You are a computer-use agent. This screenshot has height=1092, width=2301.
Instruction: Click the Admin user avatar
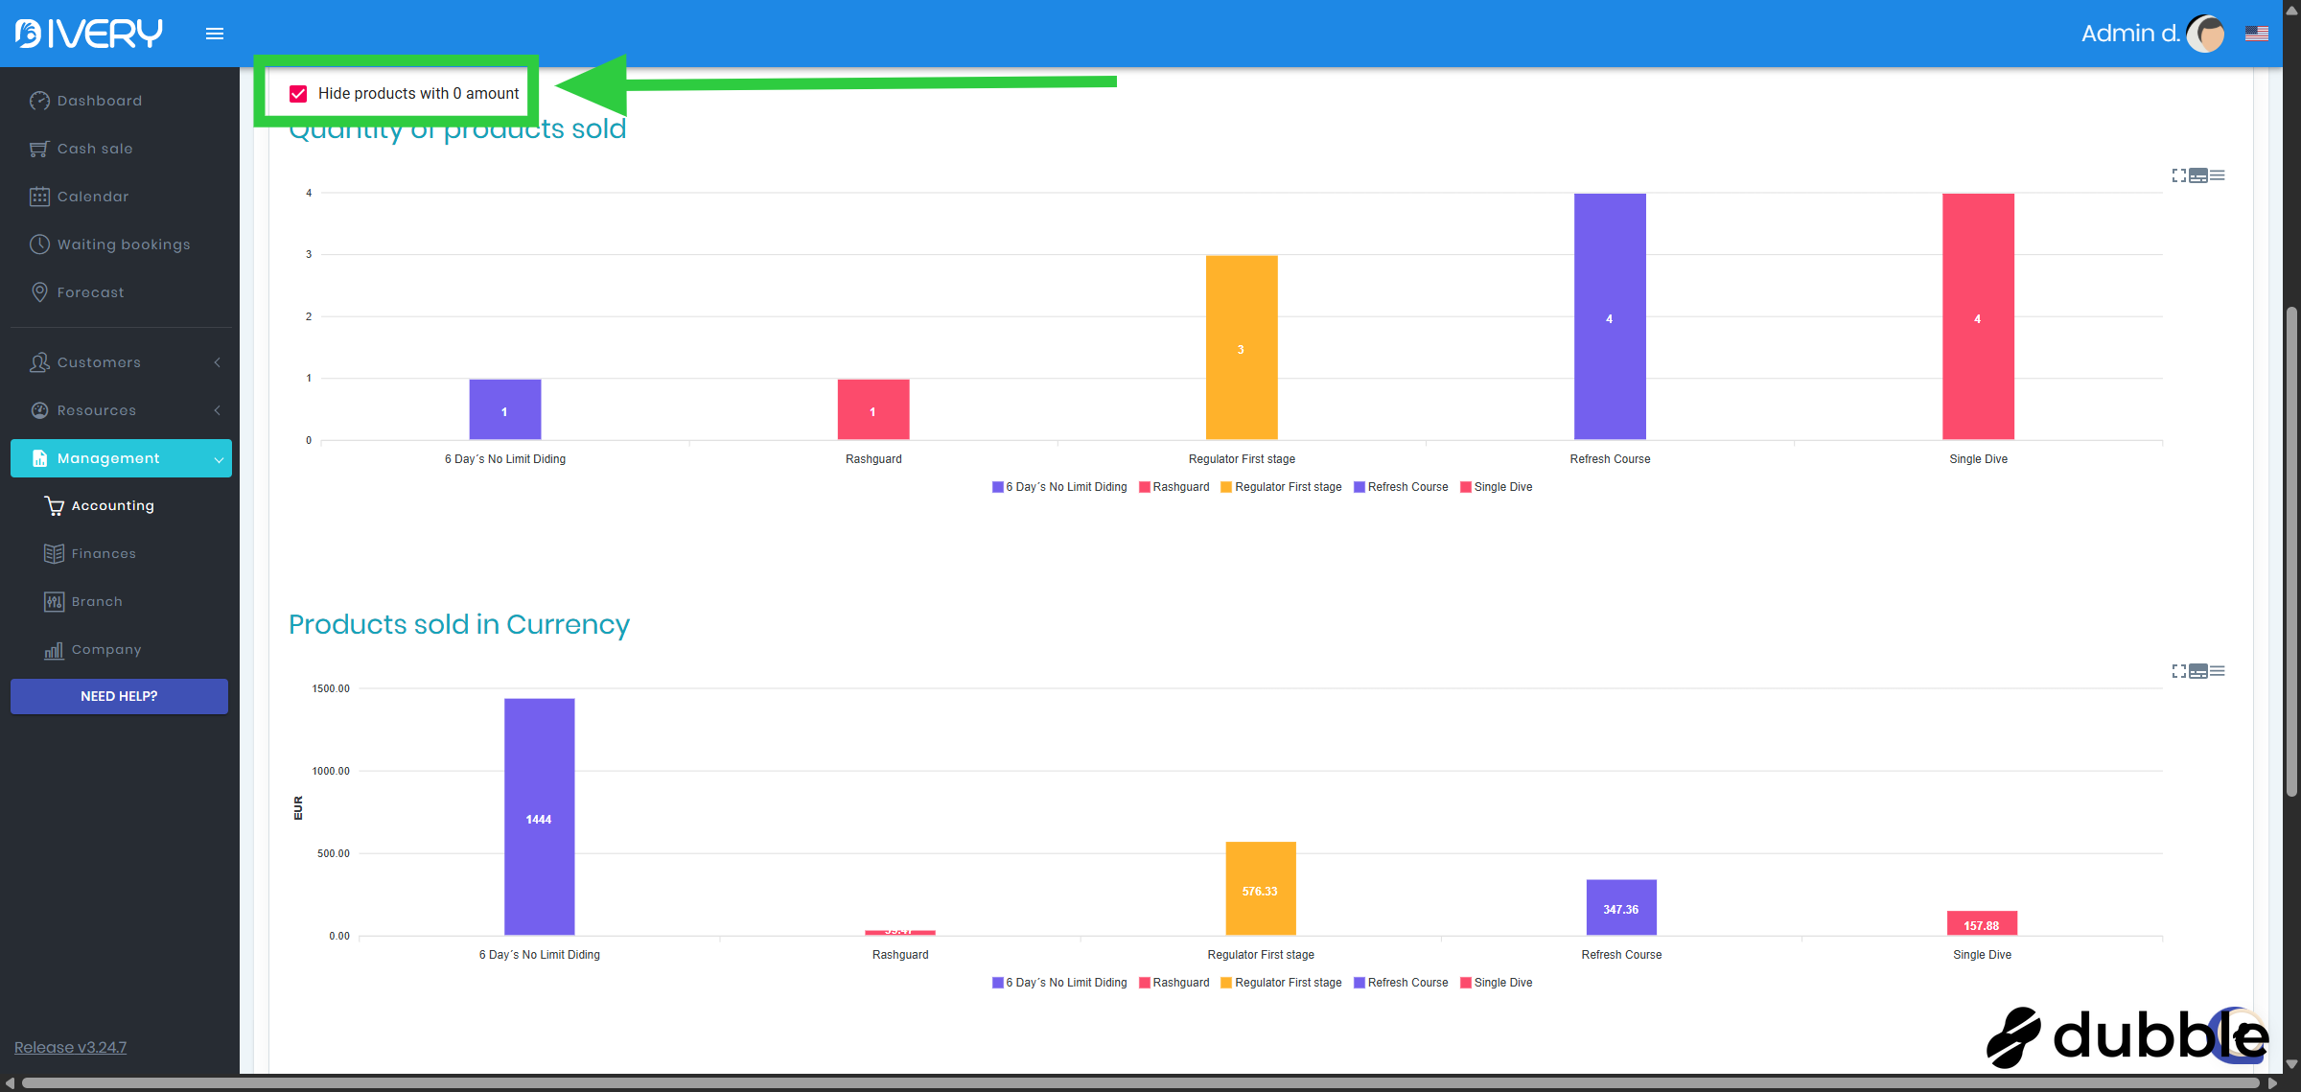(x=2205, y=34)
